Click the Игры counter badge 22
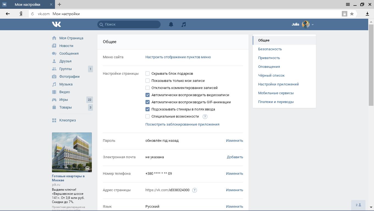This screenshot has height=211, width=374. (89, 100)
